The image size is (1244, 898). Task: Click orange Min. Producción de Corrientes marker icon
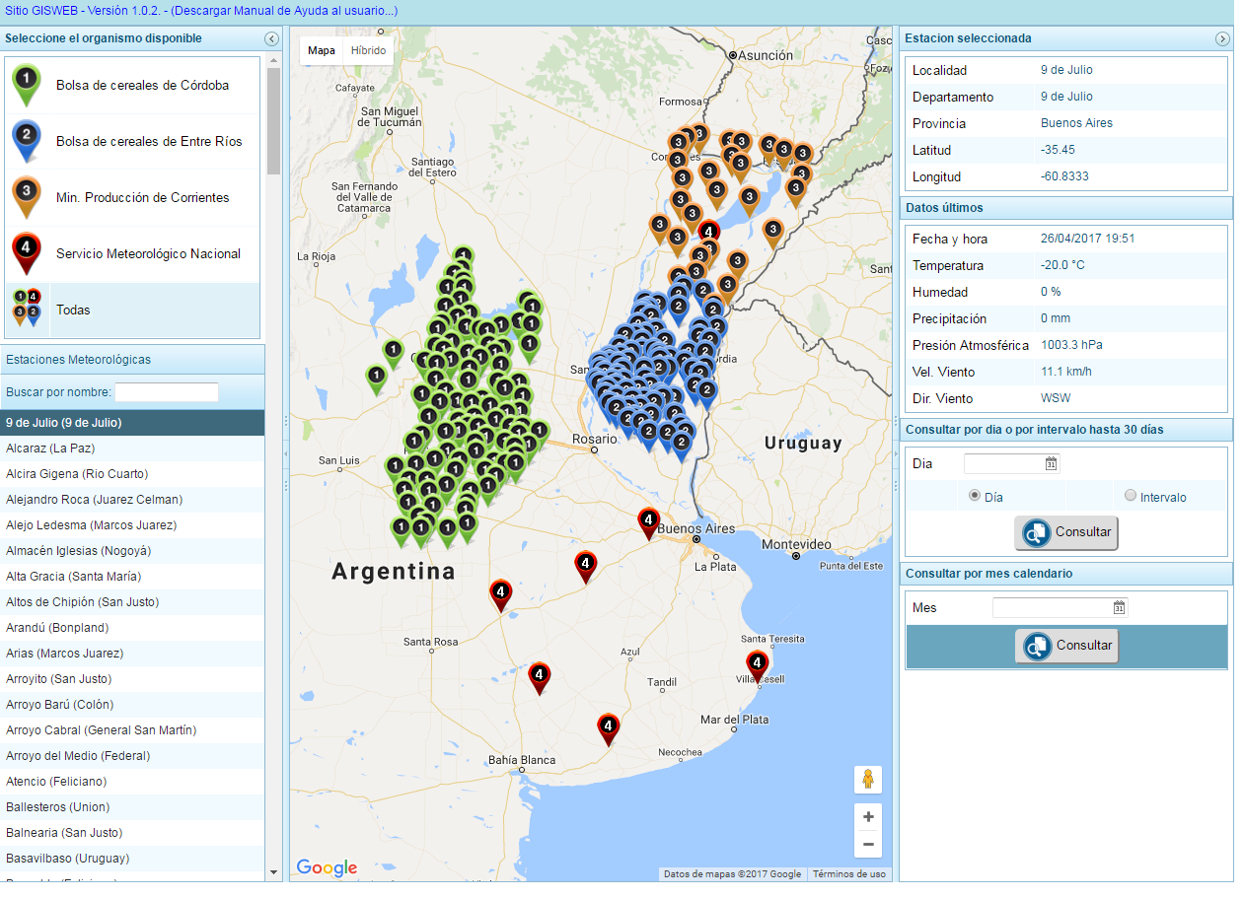tap(27, 196)
